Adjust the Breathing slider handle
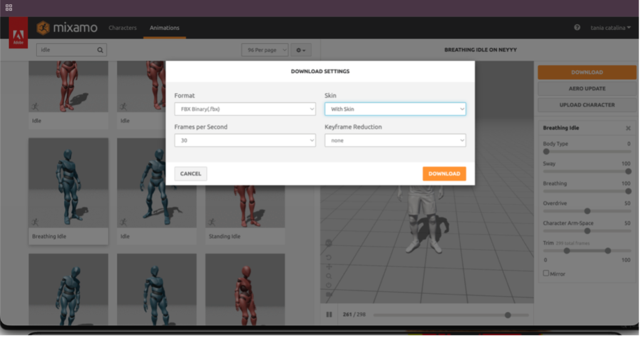 pyautogui.click(x=628, y=191)
